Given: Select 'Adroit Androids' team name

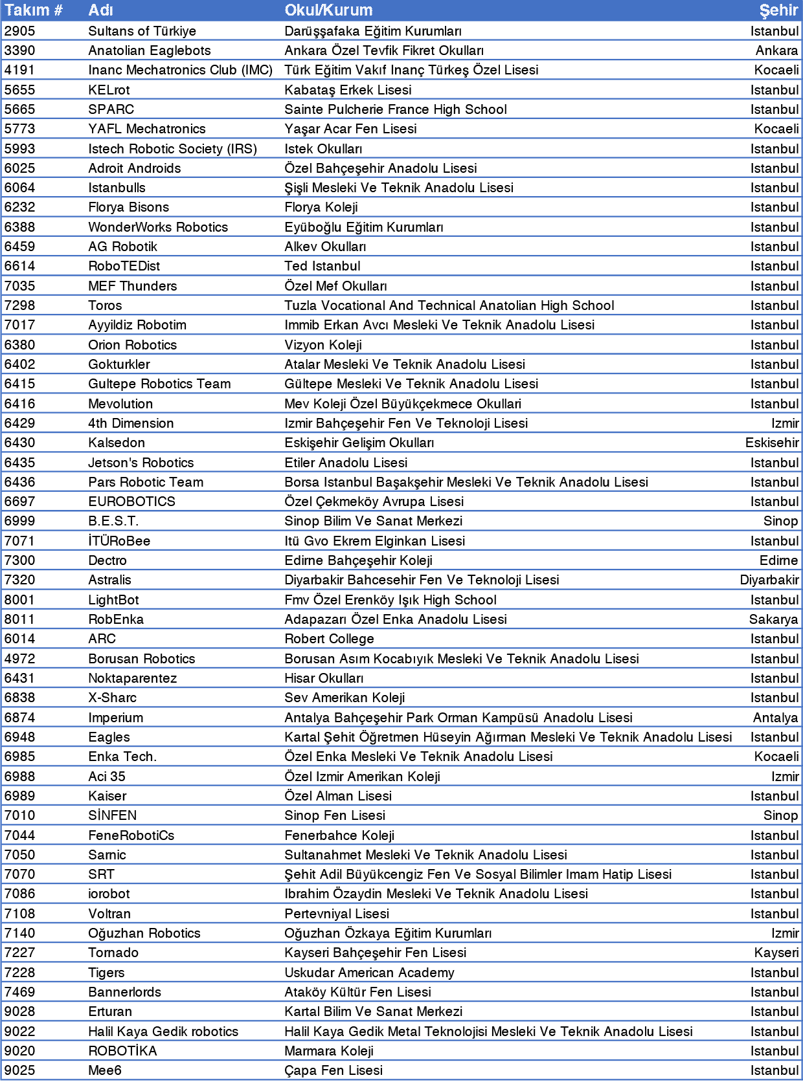Looking at the screenshot, I should click(135, 168).
